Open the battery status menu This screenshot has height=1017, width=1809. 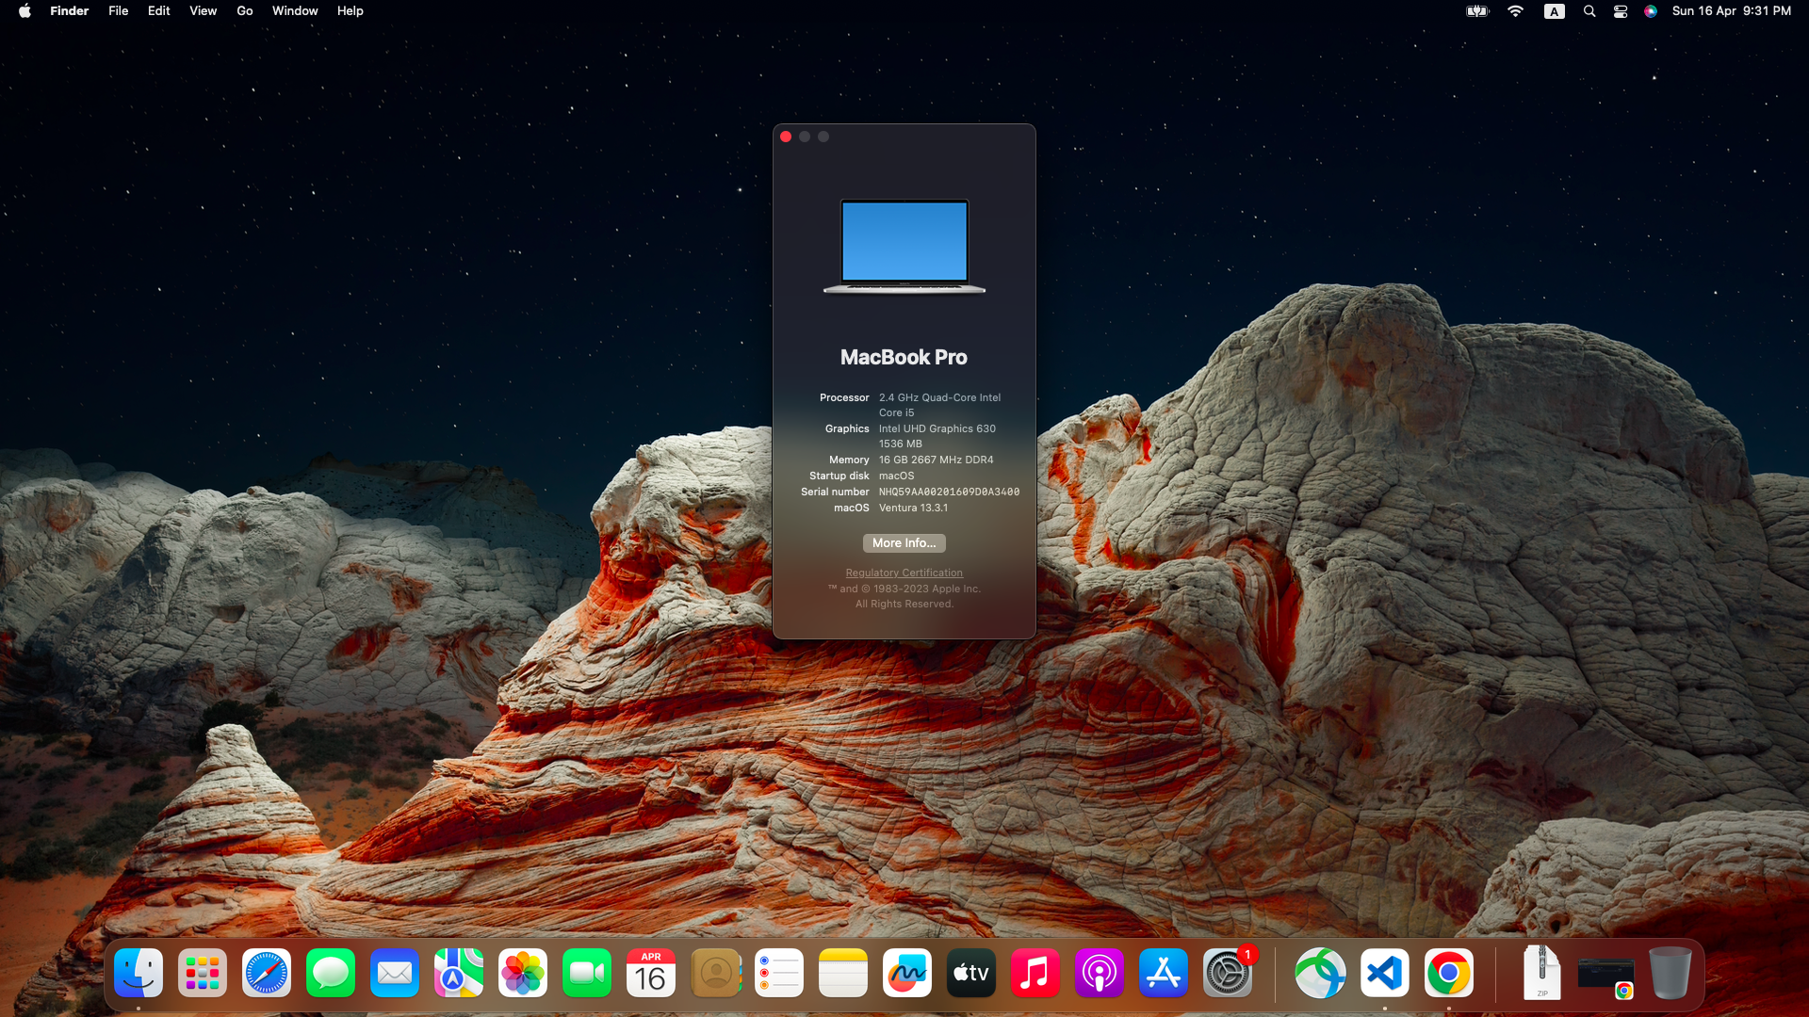click(1477, 11)
